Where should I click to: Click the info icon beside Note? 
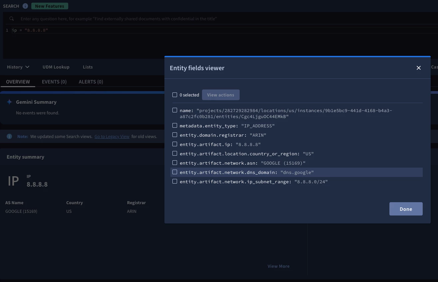9,136
